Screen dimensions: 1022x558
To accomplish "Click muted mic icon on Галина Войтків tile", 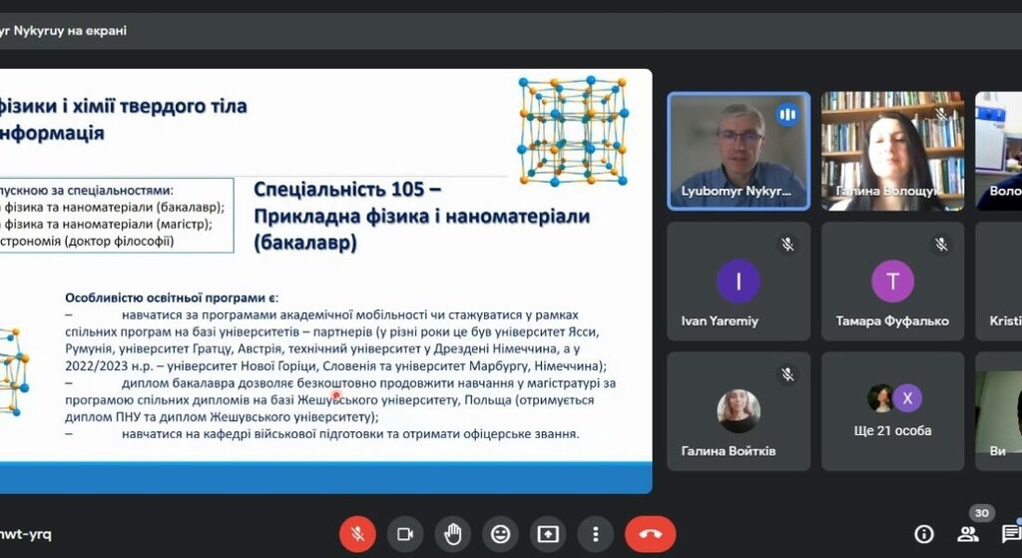I will pos(787,374).
